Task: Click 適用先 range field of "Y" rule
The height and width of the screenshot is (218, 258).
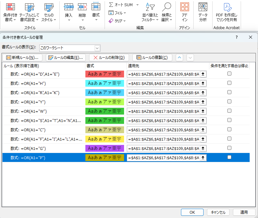Action: click(163, 102)
